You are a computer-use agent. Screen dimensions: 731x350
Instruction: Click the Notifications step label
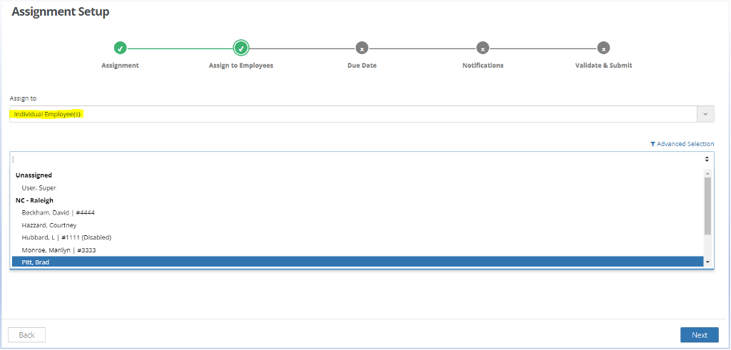(x=483, y=66)
